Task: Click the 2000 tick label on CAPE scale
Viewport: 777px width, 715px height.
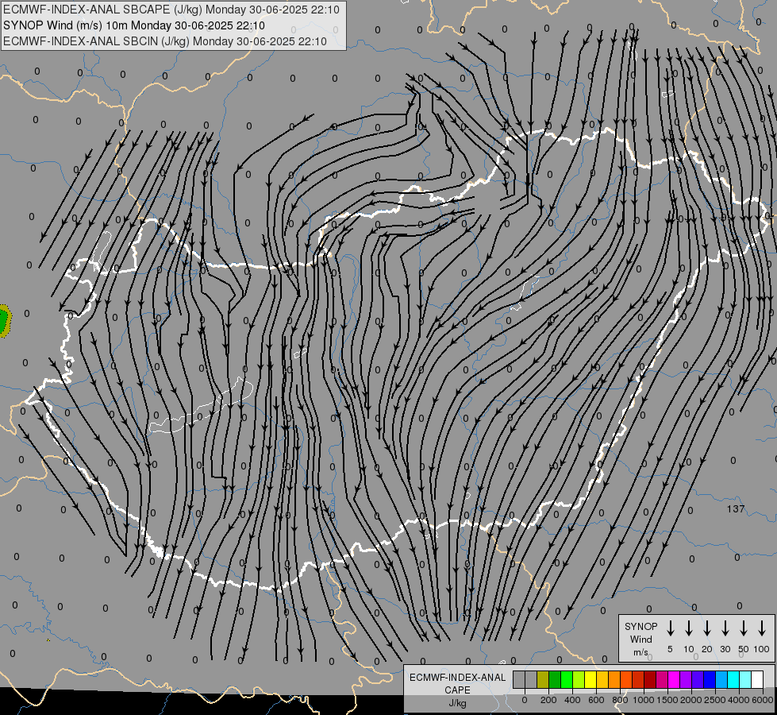Action: click(x=690, y=700)
